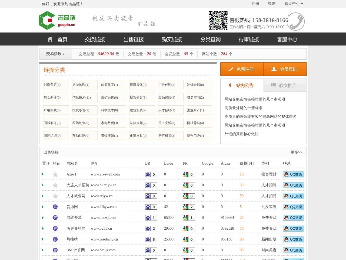Toggle the star for 大连人才招聘

[55, 185]
